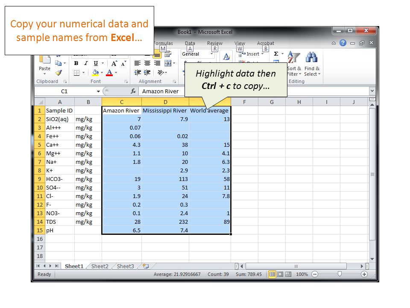This screenshot has height=308, width=410.
Task: Click the Insert cells button
Action: tap(251, 54)
